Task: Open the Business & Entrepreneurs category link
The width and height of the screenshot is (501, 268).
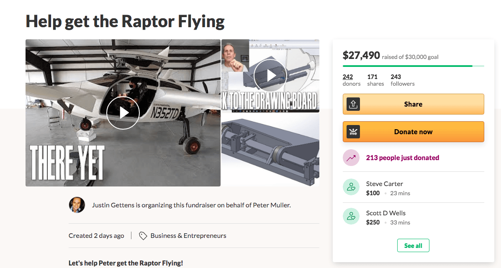Action: point(188,236)
